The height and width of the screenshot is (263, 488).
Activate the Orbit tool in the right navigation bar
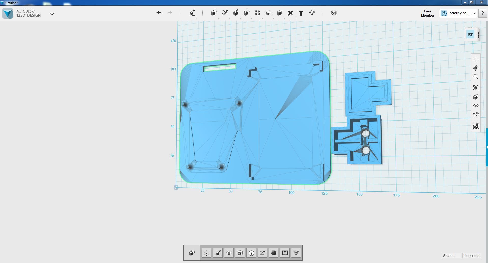click(476, 68)
